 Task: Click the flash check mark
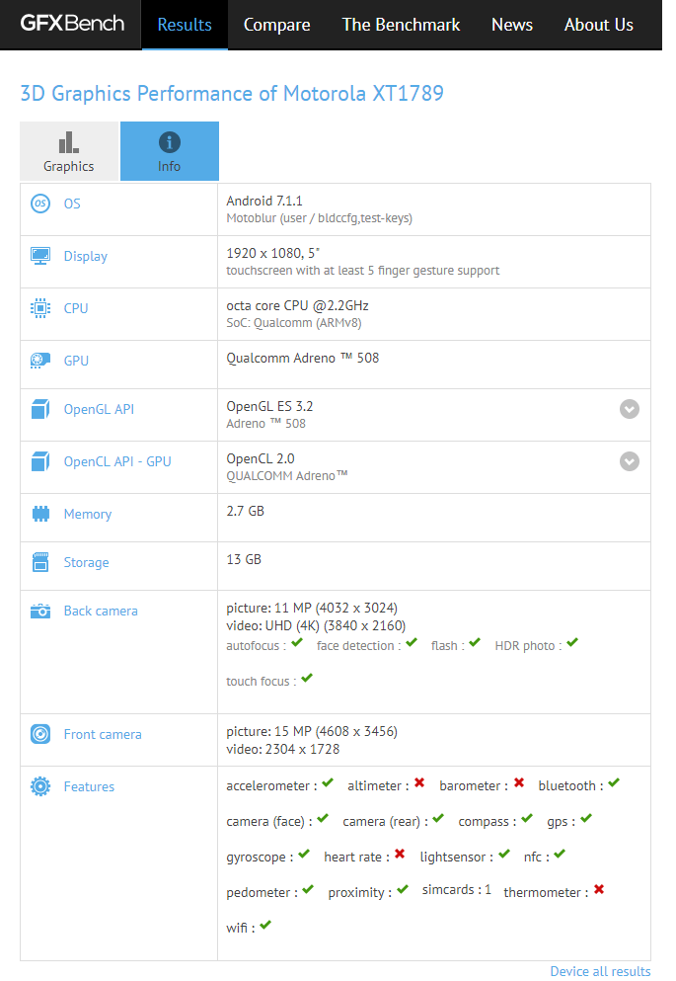point(475,642)
